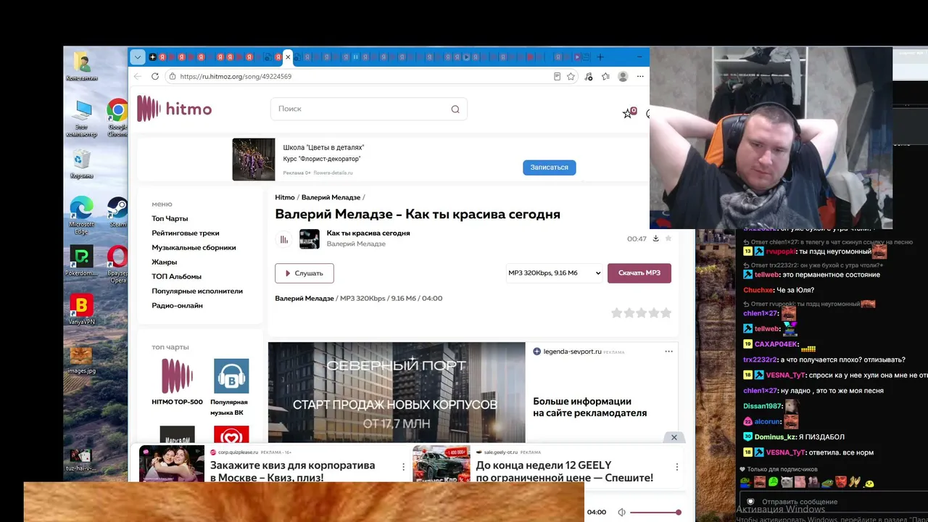The width and height of the screenshot is (928, 522).
Task: Open the Google Chrome desktop icon
Action: [117, 118]
